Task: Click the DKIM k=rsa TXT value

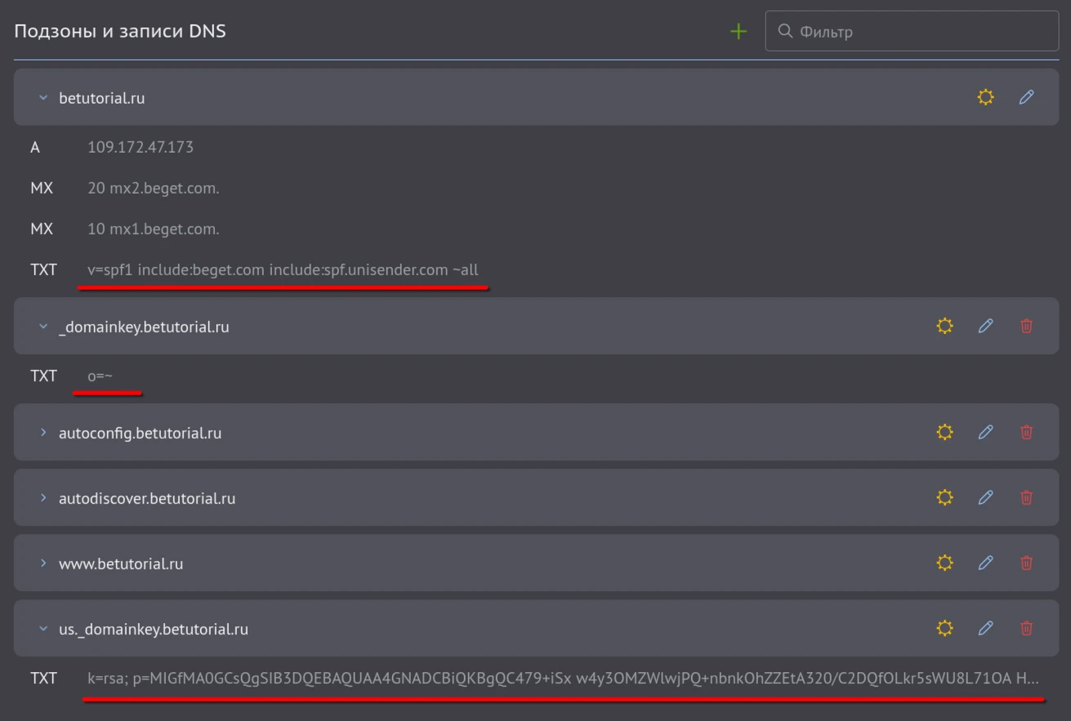Action: click(x=562, y=678)
